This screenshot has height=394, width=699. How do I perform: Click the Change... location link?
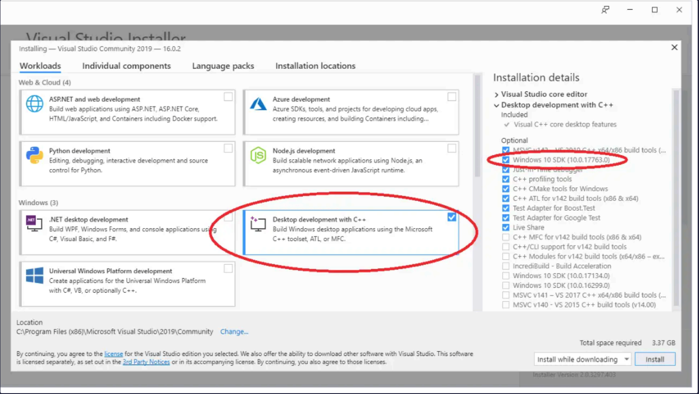[x=234, y=332]
